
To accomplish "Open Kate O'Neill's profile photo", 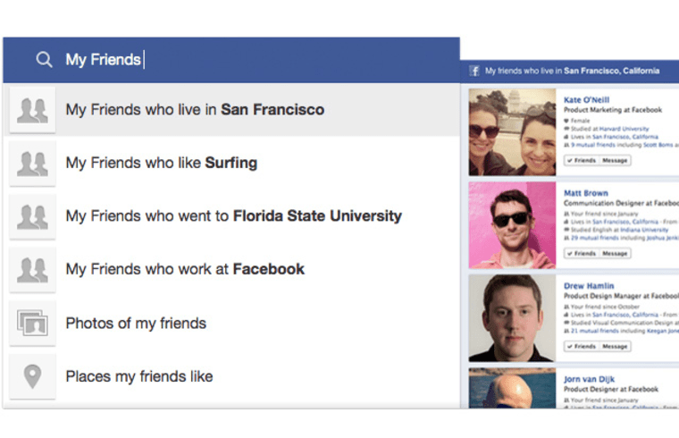I will [512, 132].
